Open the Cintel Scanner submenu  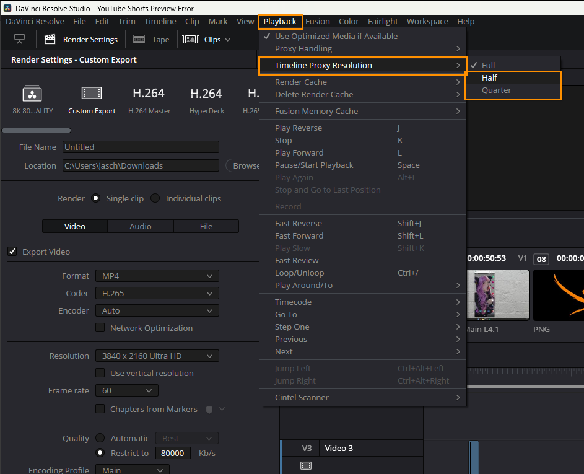click(363, 397)
